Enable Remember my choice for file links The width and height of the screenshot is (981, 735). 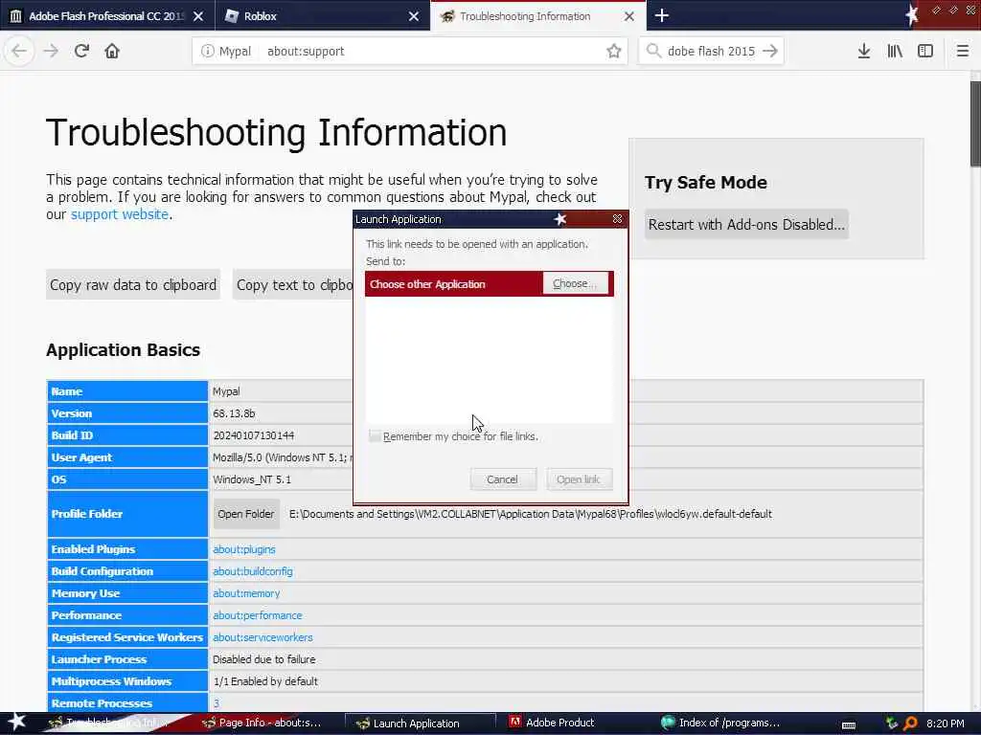pyautogui.click(x=375, y=436)
